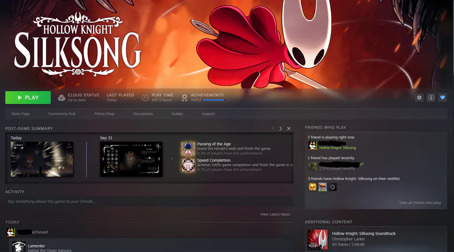Toggle the favorite heart icon
The width and height of the screenshot is (454, 252).
click(x=442, y=98)
